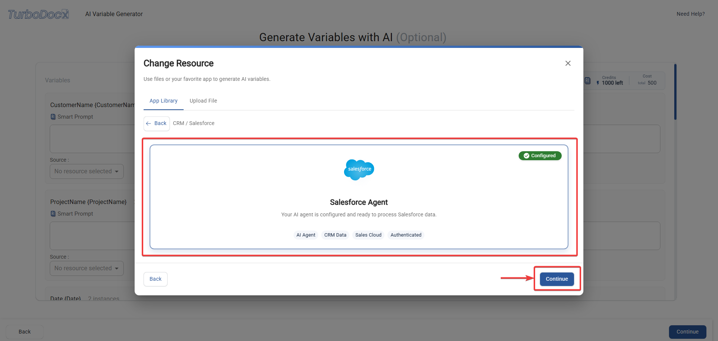Select the App Library tab
718x341 pixels.
pos(163,101)
